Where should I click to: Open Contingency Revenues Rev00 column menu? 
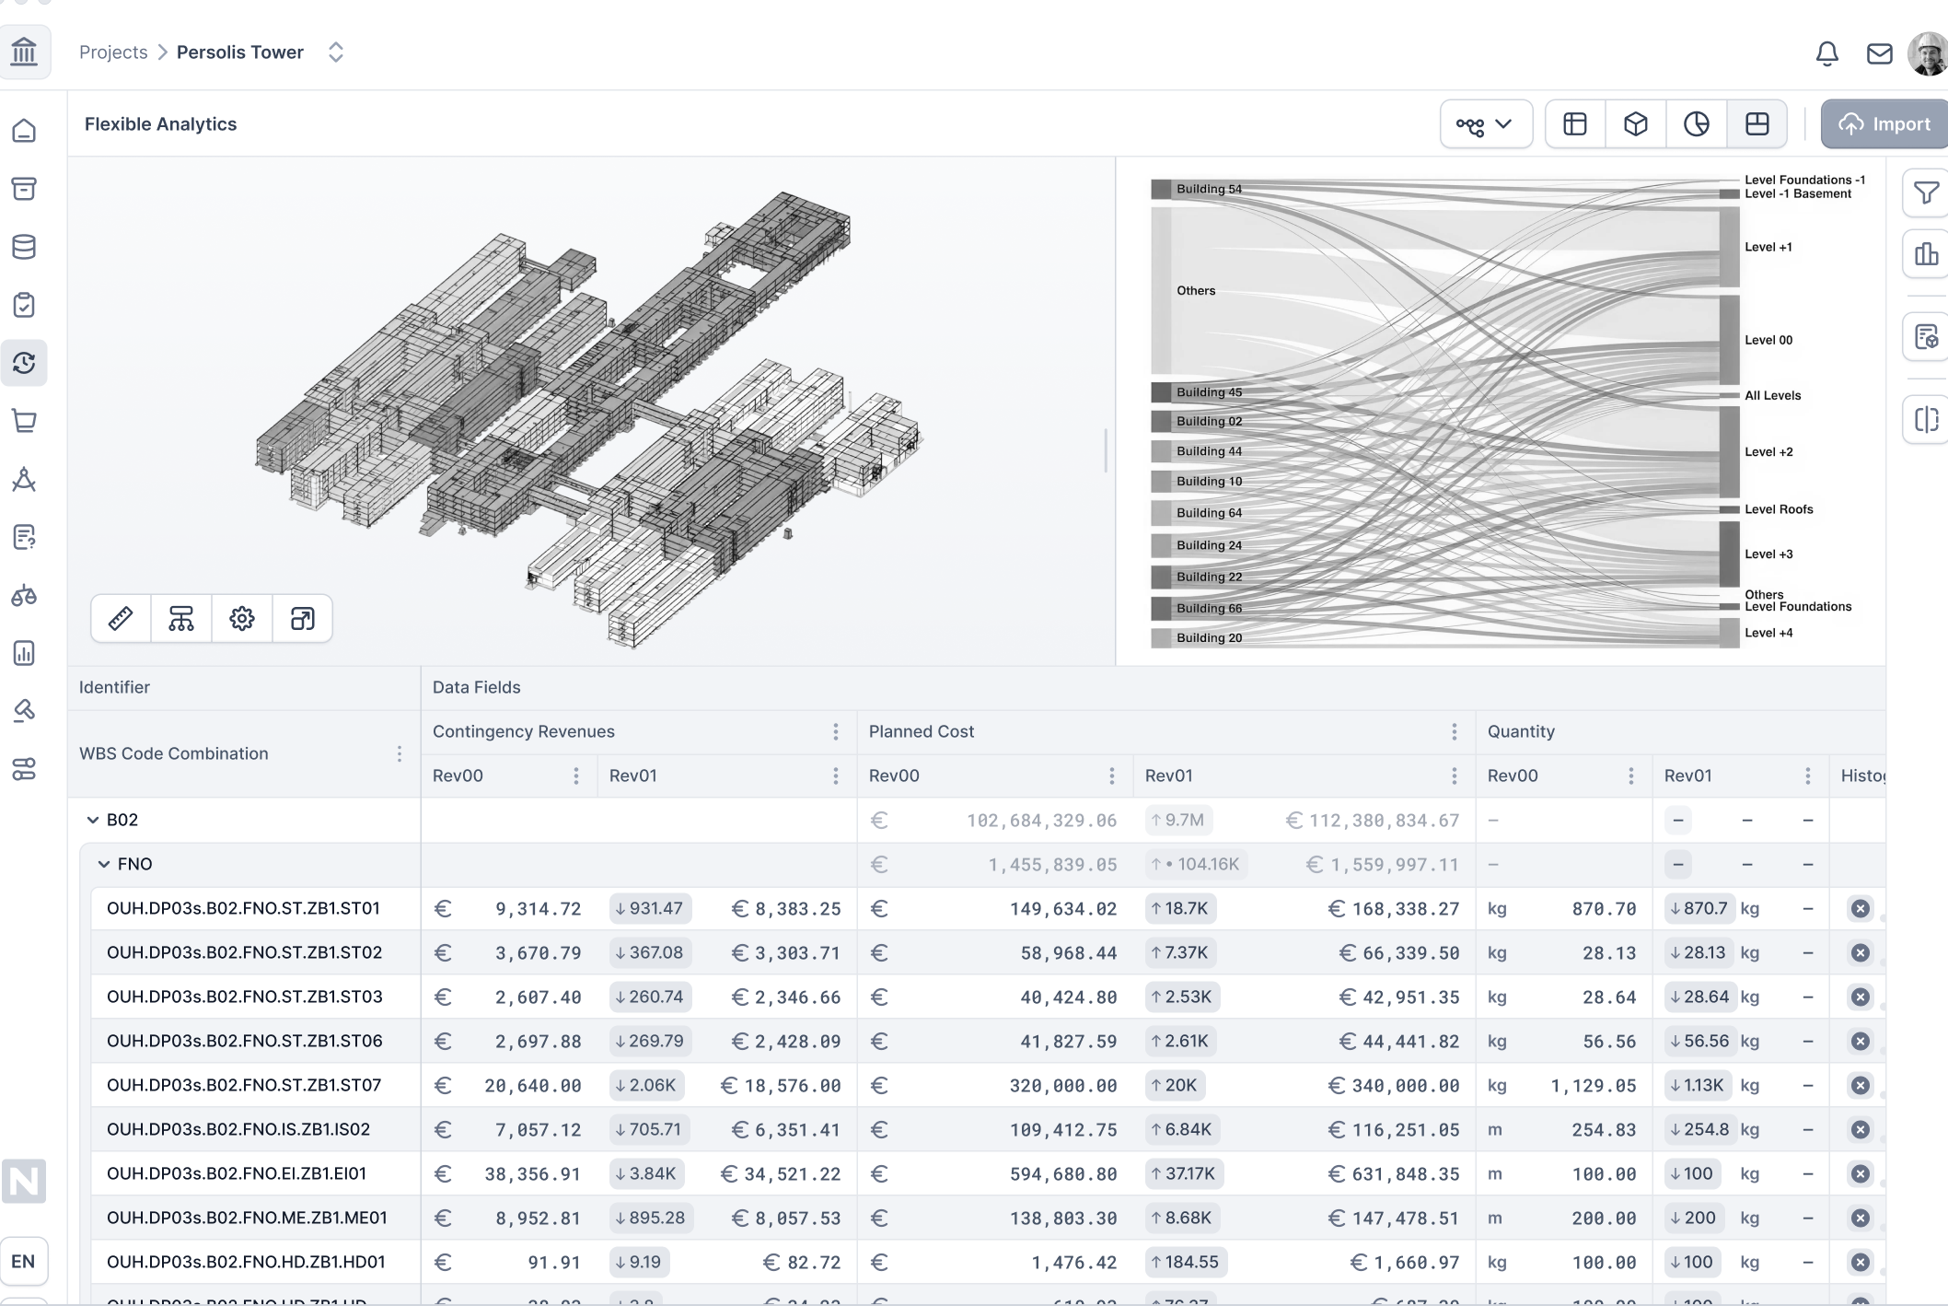click(x=576, y=775)
